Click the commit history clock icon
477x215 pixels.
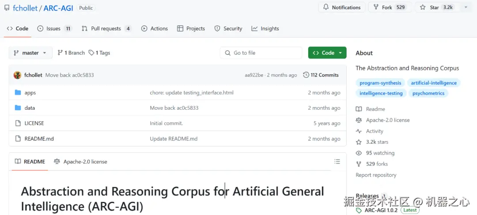pos(306,75)
